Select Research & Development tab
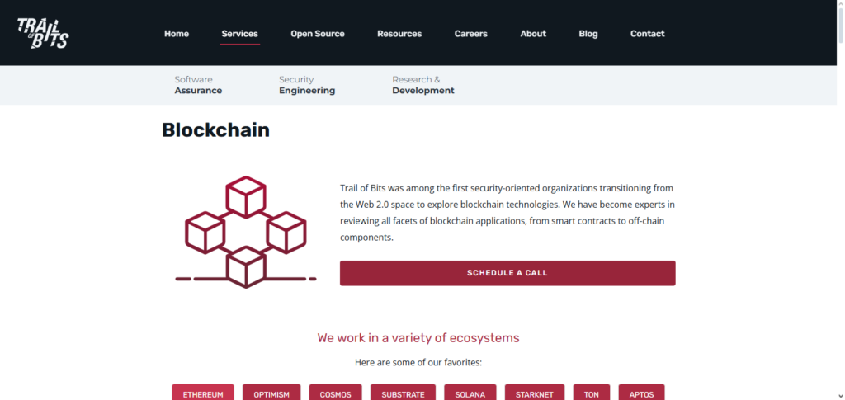The width and height of the screenshot is (845, 400). pyautogui.click(x=423, y=85)
